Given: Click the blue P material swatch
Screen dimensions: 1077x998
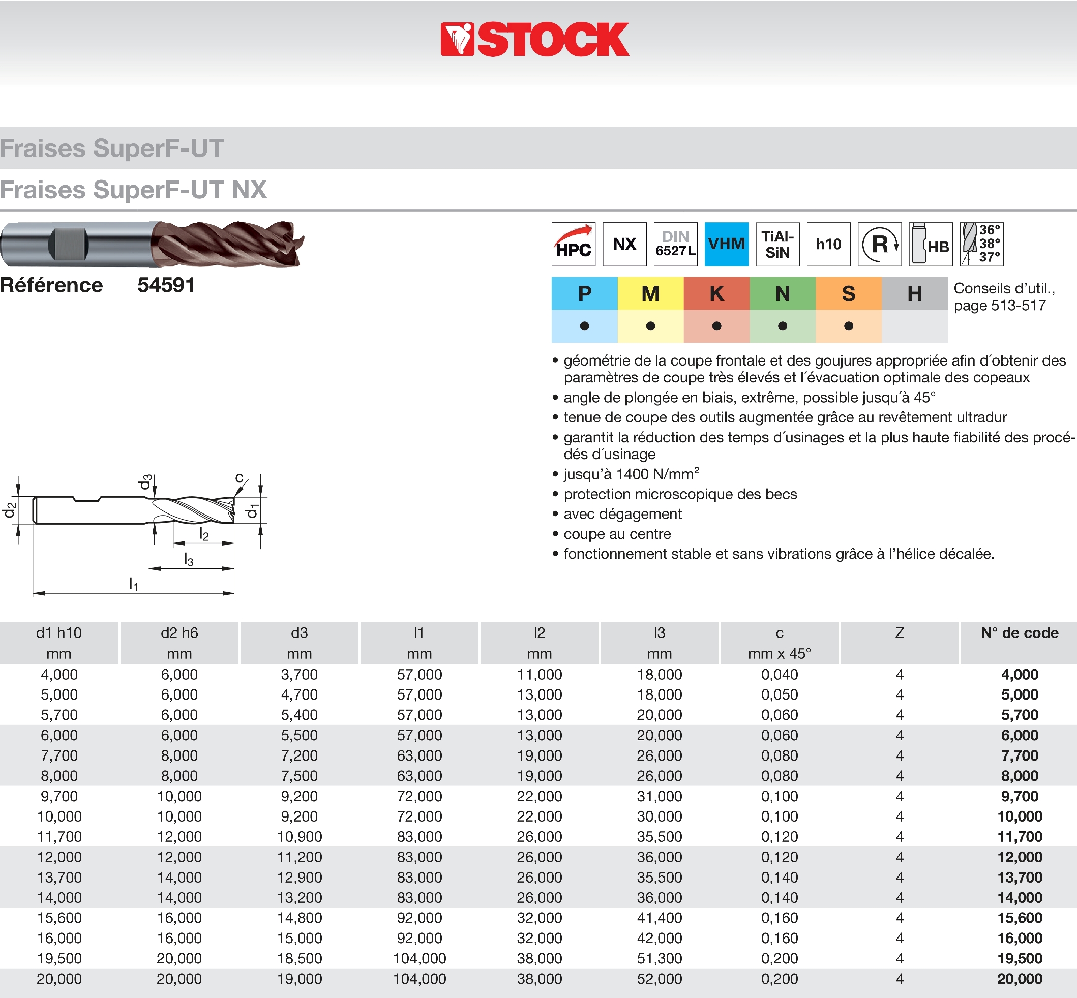Looking at the screenshot, I should click(x=584, y=293).
